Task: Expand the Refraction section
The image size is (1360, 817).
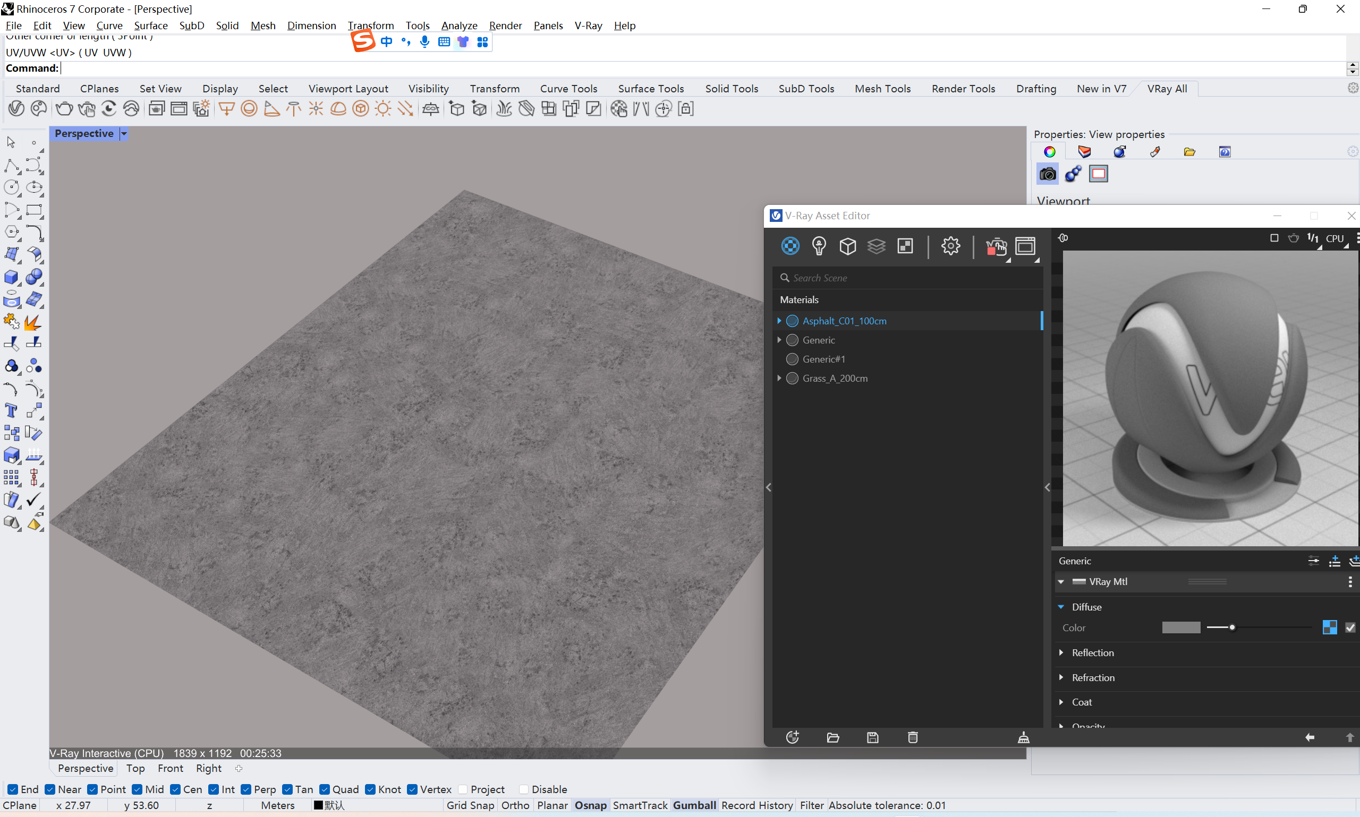Action: pos(1061,677)
